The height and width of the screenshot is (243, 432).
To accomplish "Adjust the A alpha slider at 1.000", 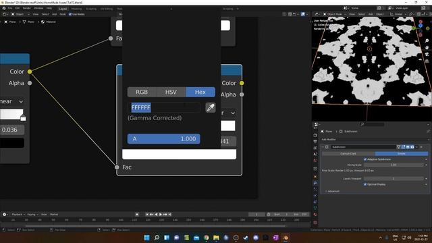I will [163, 139].
